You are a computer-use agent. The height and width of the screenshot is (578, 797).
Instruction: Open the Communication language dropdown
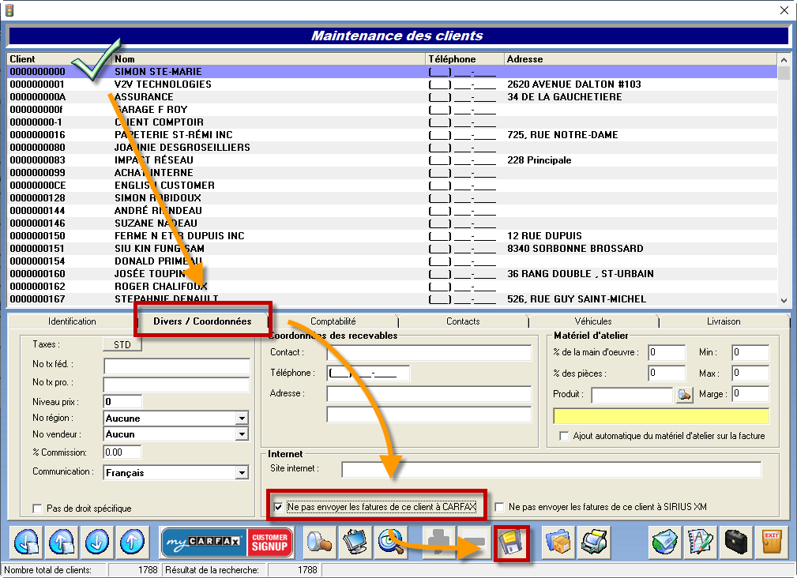coord(242,473)
